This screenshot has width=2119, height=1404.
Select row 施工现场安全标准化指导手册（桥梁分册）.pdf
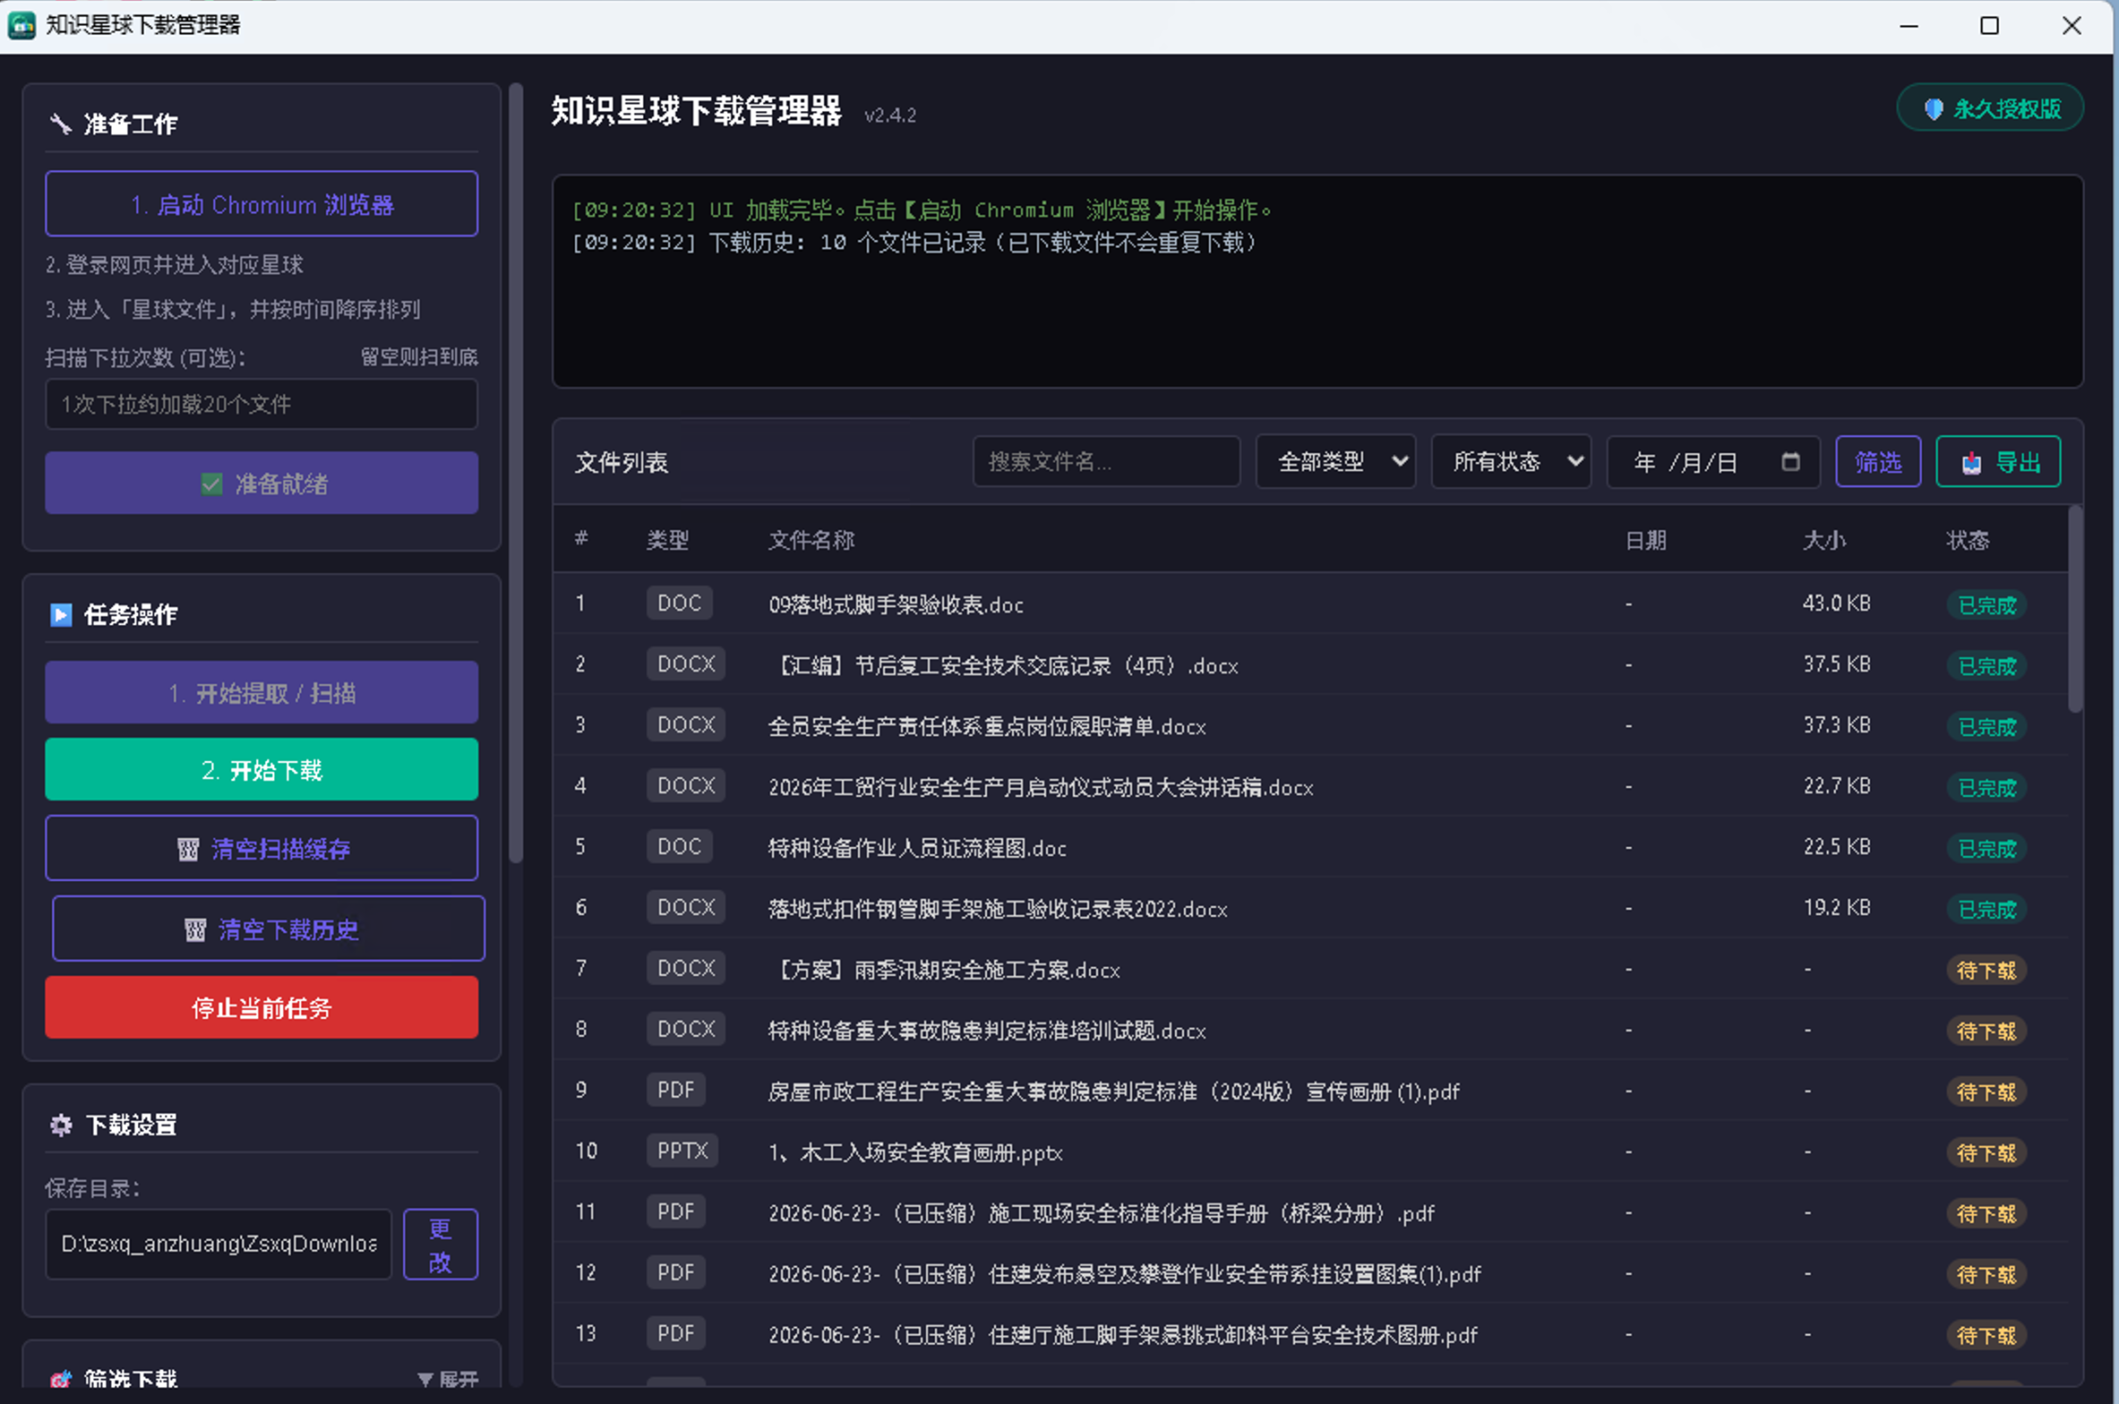(x=1310, y=1212)
